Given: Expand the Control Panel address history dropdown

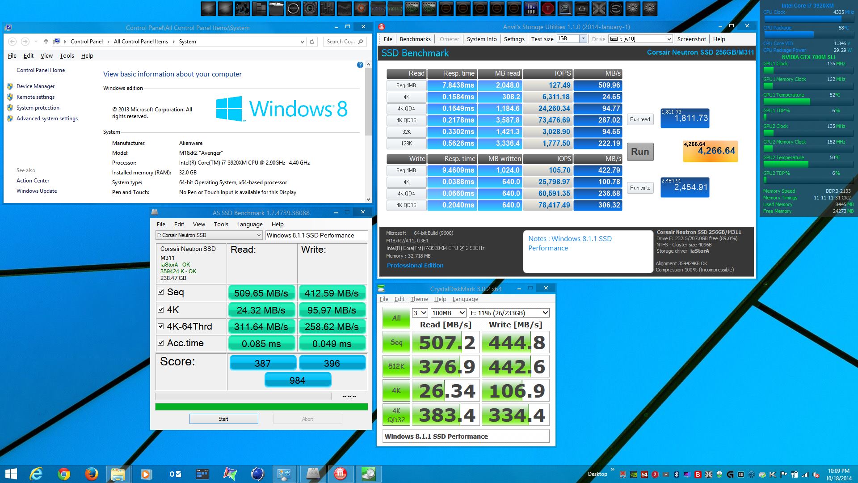Looking at the screenshot, I should tap(303, 42).
